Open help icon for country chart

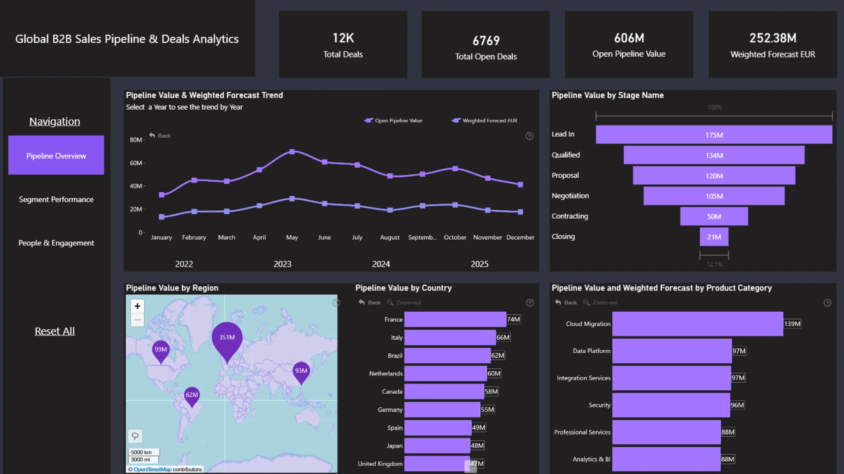pyautogui.click(x=530, y=303)
